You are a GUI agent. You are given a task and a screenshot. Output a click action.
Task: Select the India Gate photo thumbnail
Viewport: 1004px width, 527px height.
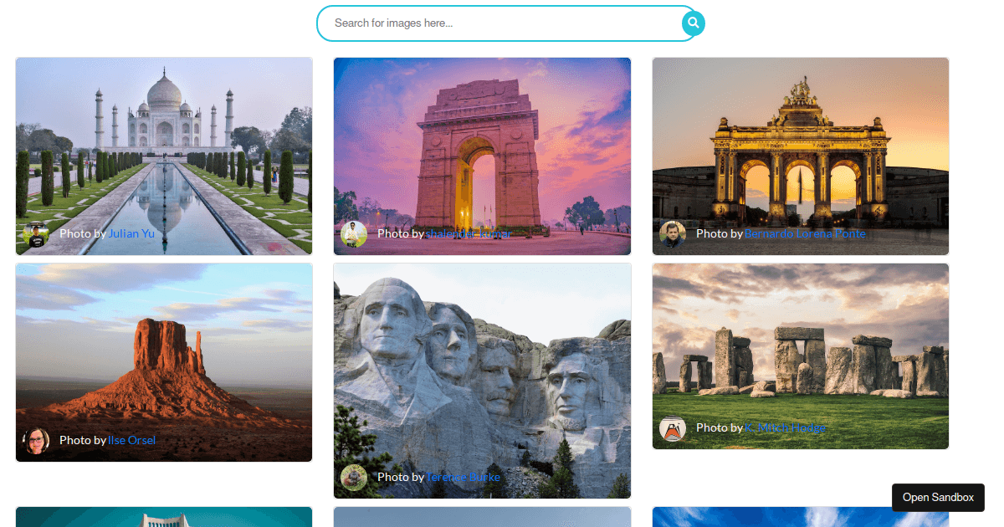click(x=482, y=156)
